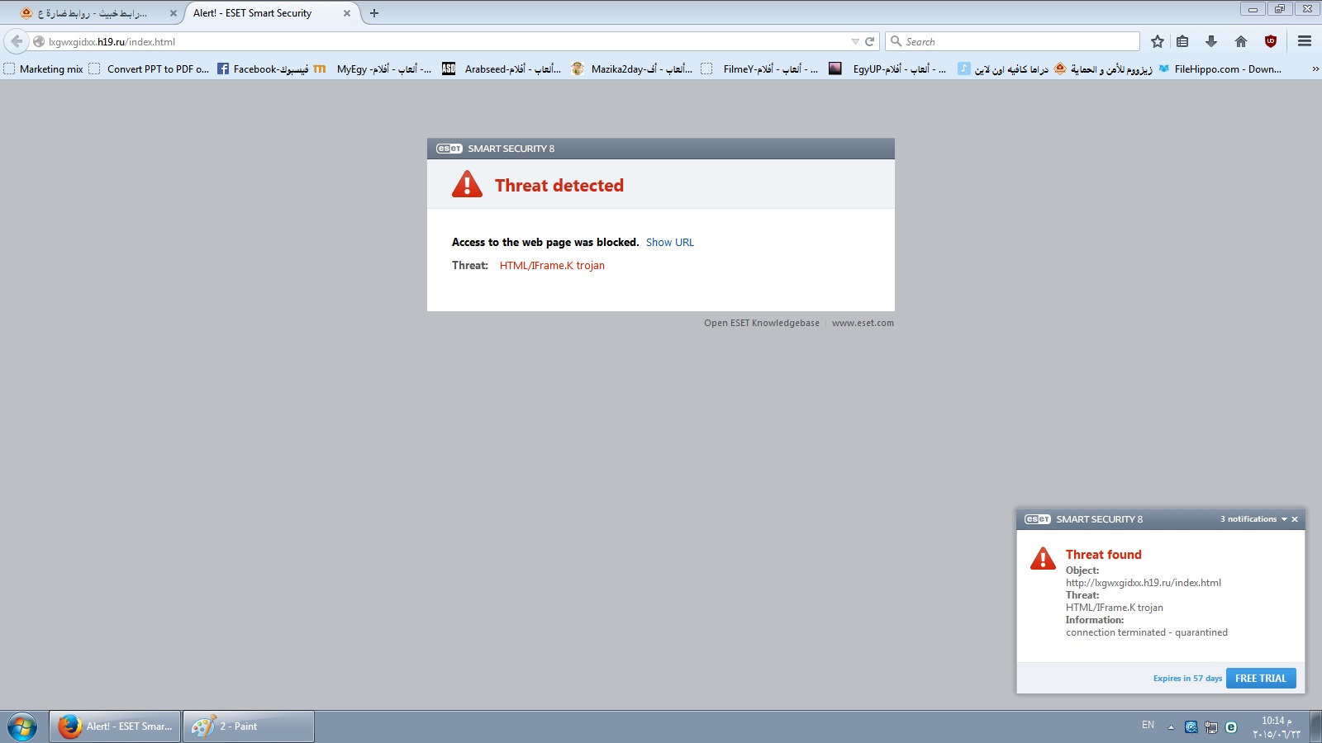Close the first Arabic-titled tab
Image resolution: width=1322 pixels, height=743 pixels.
[x=174, y=13]
